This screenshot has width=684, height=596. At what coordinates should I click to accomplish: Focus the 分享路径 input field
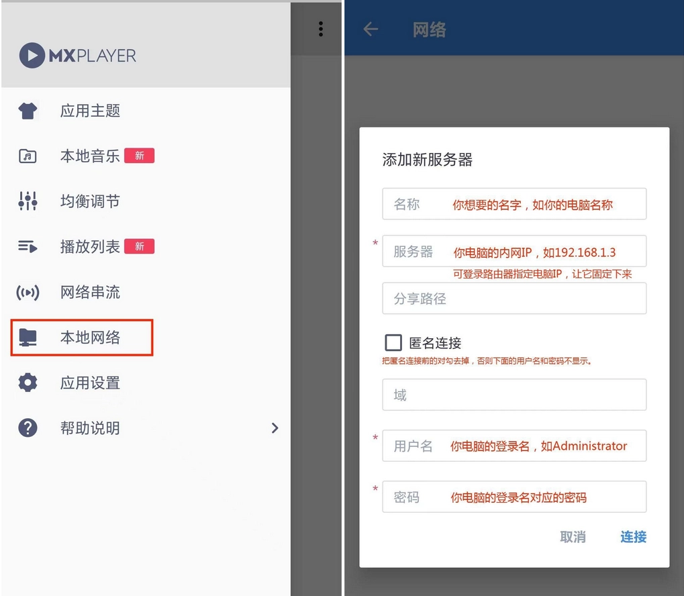[514, 299]
